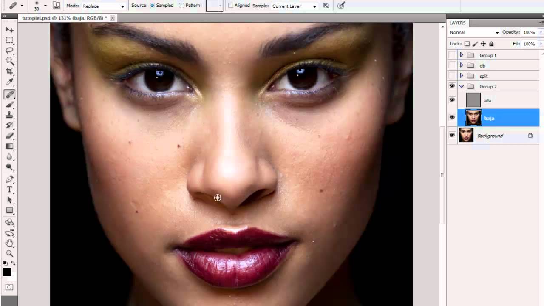Hide the Group 2 layer group

click(452, 86)
